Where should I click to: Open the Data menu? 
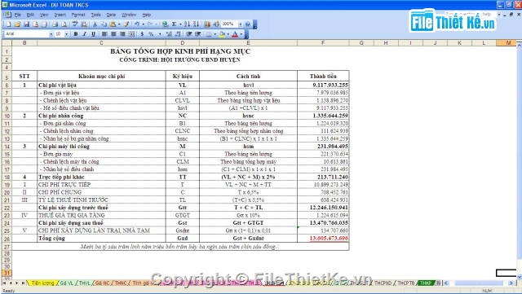(111, 15)
